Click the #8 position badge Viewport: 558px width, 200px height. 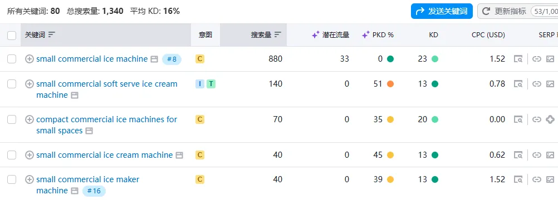click(172, 59)
